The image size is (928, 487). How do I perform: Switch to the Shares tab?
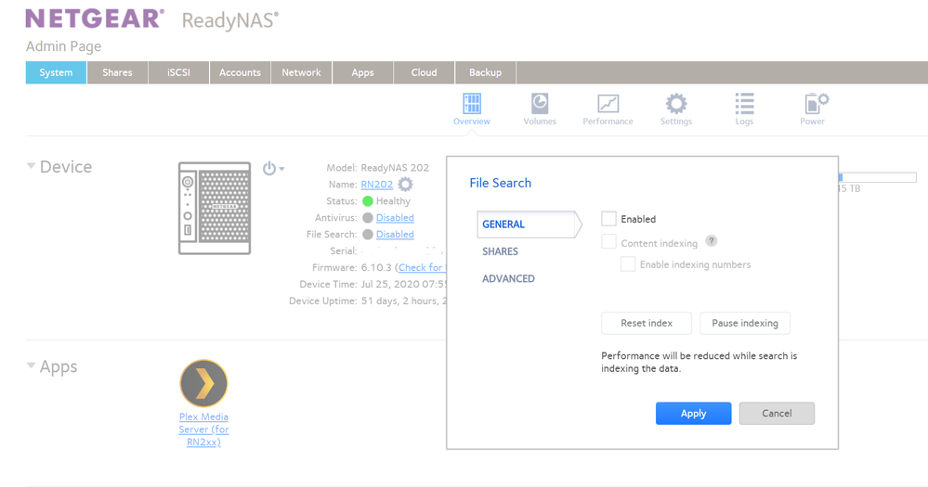tap(117, 72)
